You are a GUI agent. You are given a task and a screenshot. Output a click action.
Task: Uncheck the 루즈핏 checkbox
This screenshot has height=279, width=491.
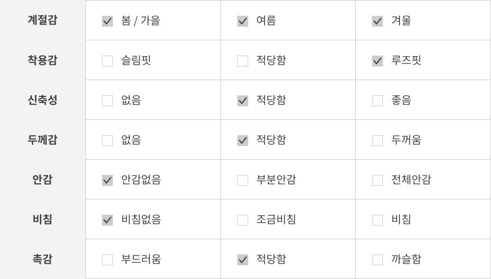[378, 61]
